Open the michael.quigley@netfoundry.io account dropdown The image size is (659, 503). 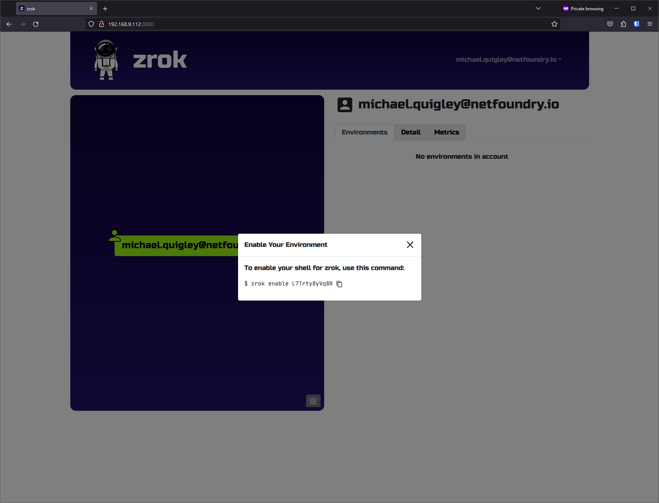509,59
